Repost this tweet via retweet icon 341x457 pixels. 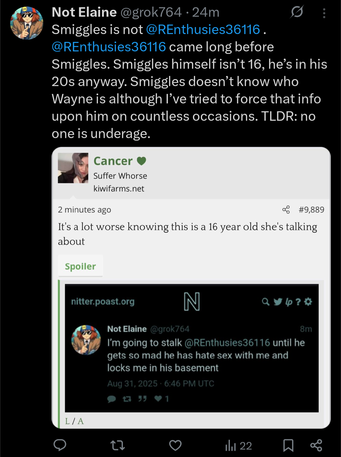pyautogui.click(x=117, y=445)
